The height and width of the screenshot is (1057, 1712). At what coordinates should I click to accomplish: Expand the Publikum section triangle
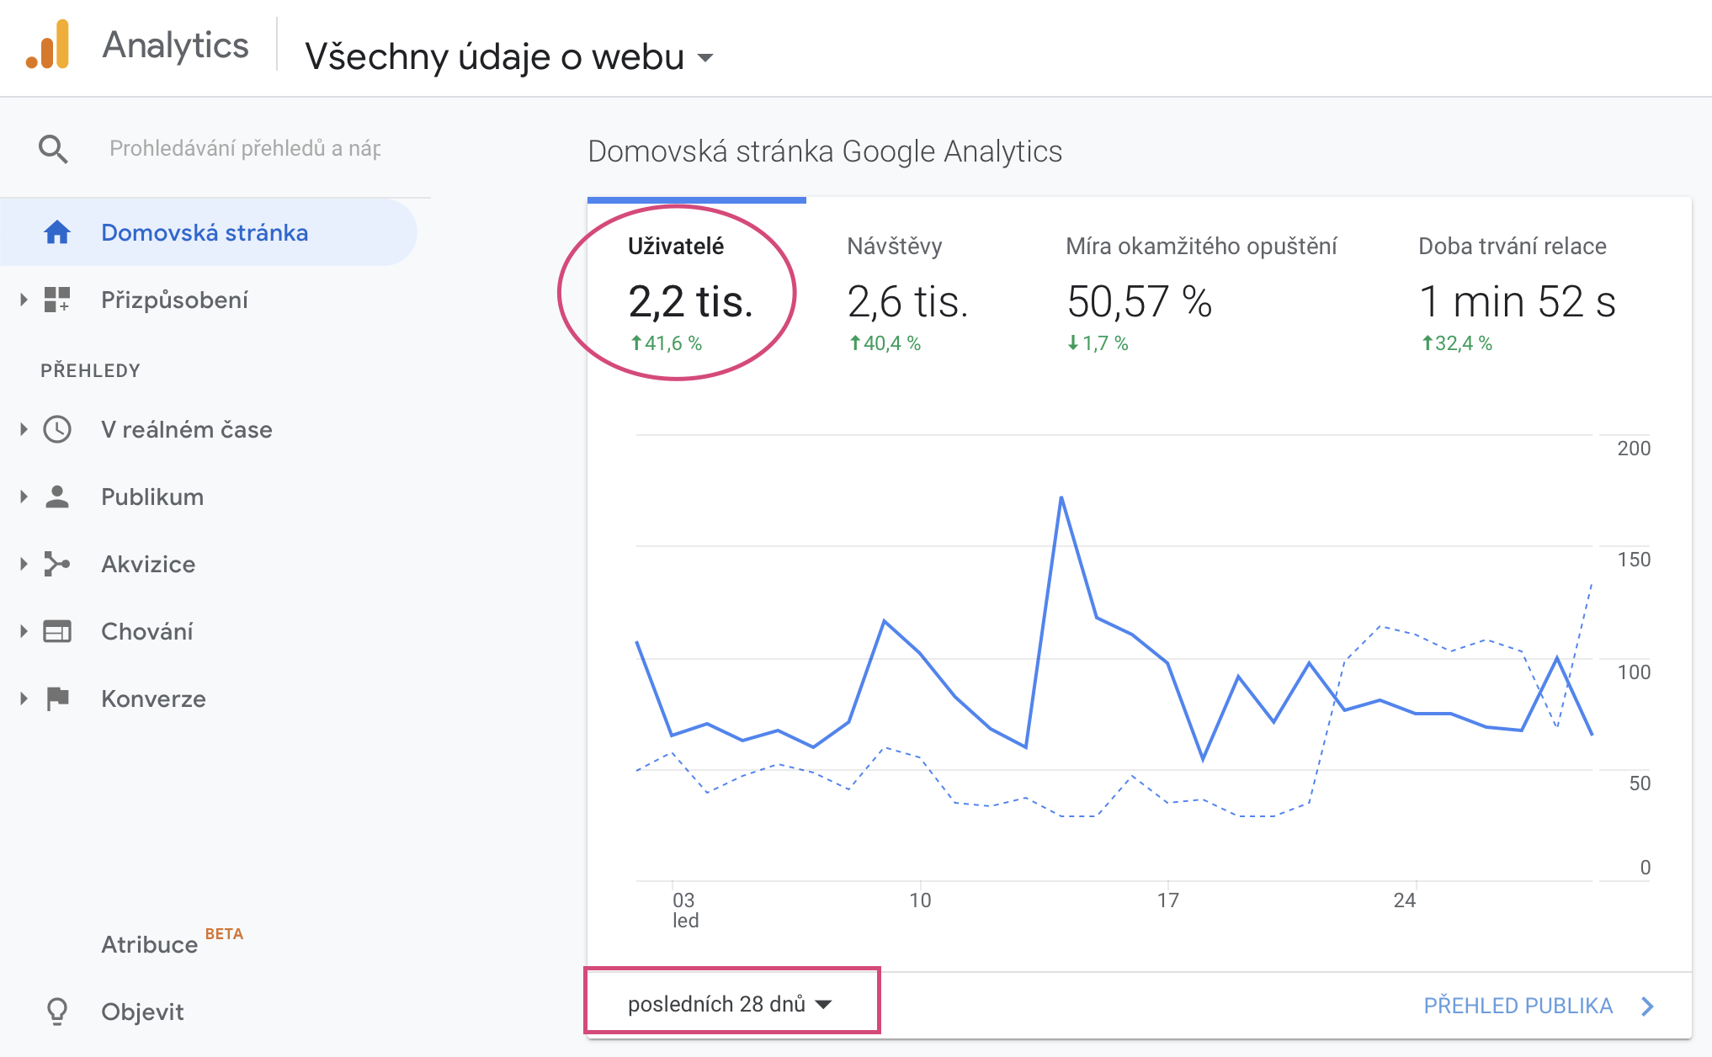24,497
